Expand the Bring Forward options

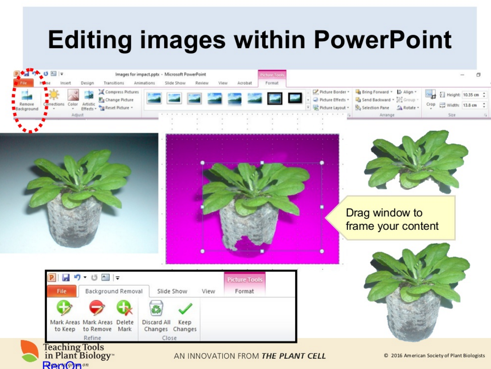391,92
